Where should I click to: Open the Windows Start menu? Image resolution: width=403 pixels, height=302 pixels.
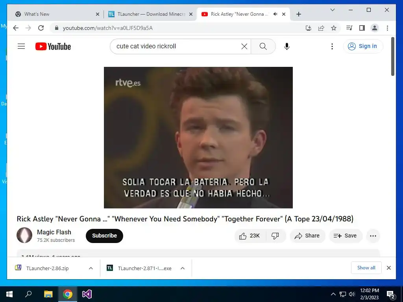click(x=9, y=294)
